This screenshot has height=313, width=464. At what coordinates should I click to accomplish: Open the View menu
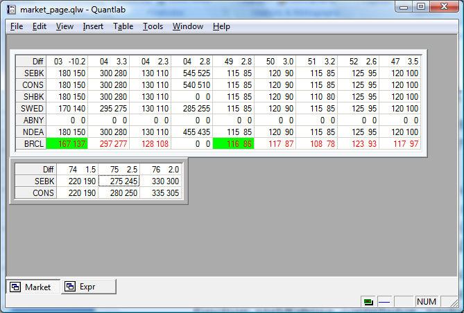65,26
